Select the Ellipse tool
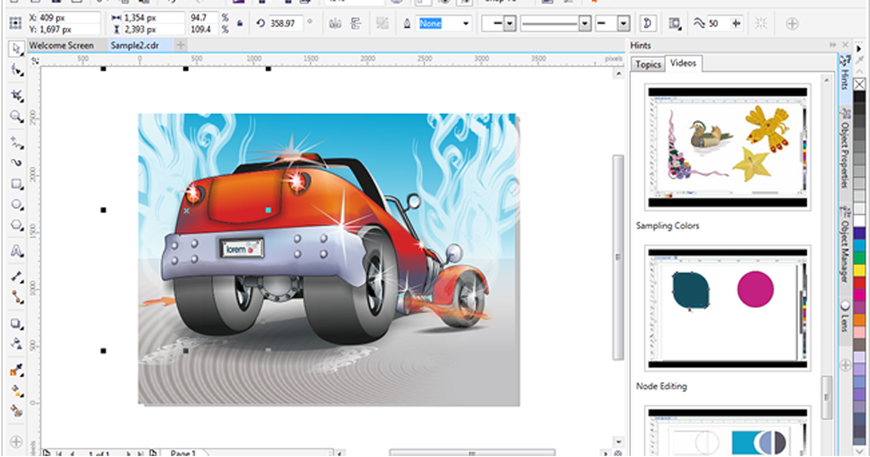This screenshot has height=457, width=870. (x=16, y=205)
